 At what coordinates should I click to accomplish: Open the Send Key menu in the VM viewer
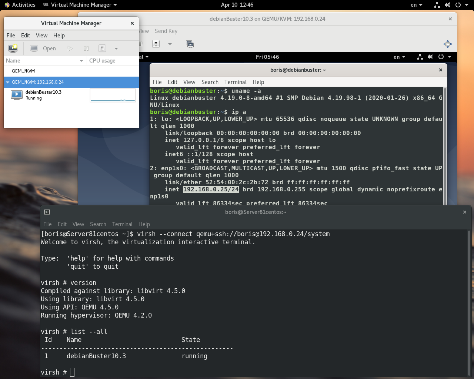166,31
